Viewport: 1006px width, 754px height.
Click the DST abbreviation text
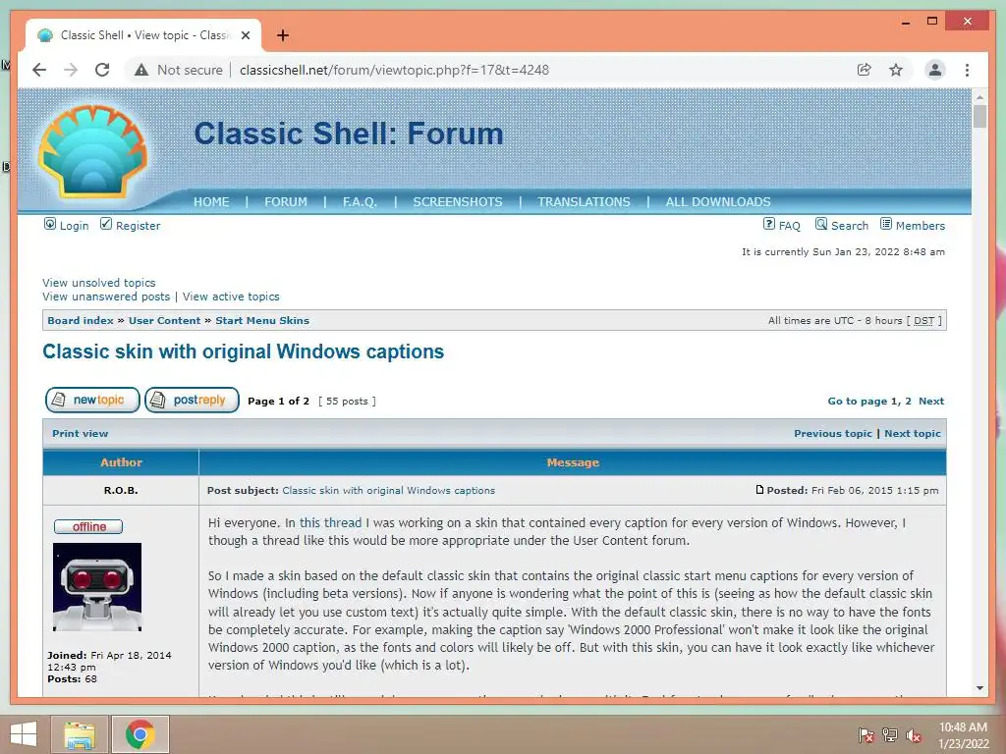[x=923, y=321]
